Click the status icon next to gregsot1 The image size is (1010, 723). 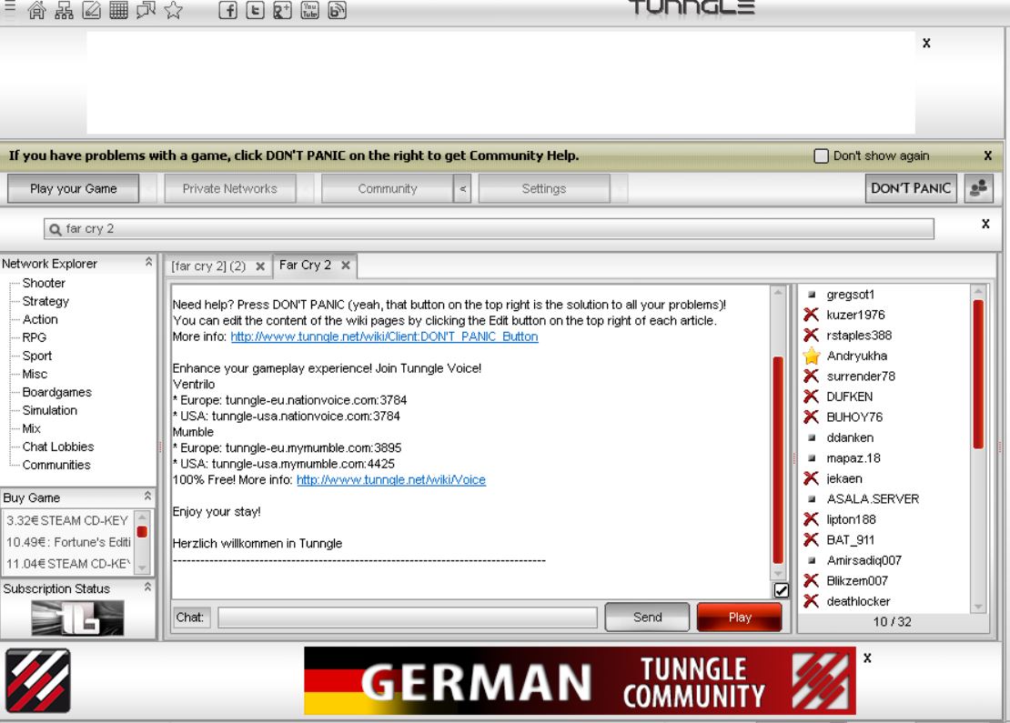coord(812,295)
